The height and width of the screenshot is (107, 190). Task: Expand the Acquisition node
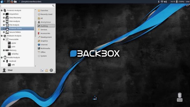pyautogui.click(x=4, y=14)
